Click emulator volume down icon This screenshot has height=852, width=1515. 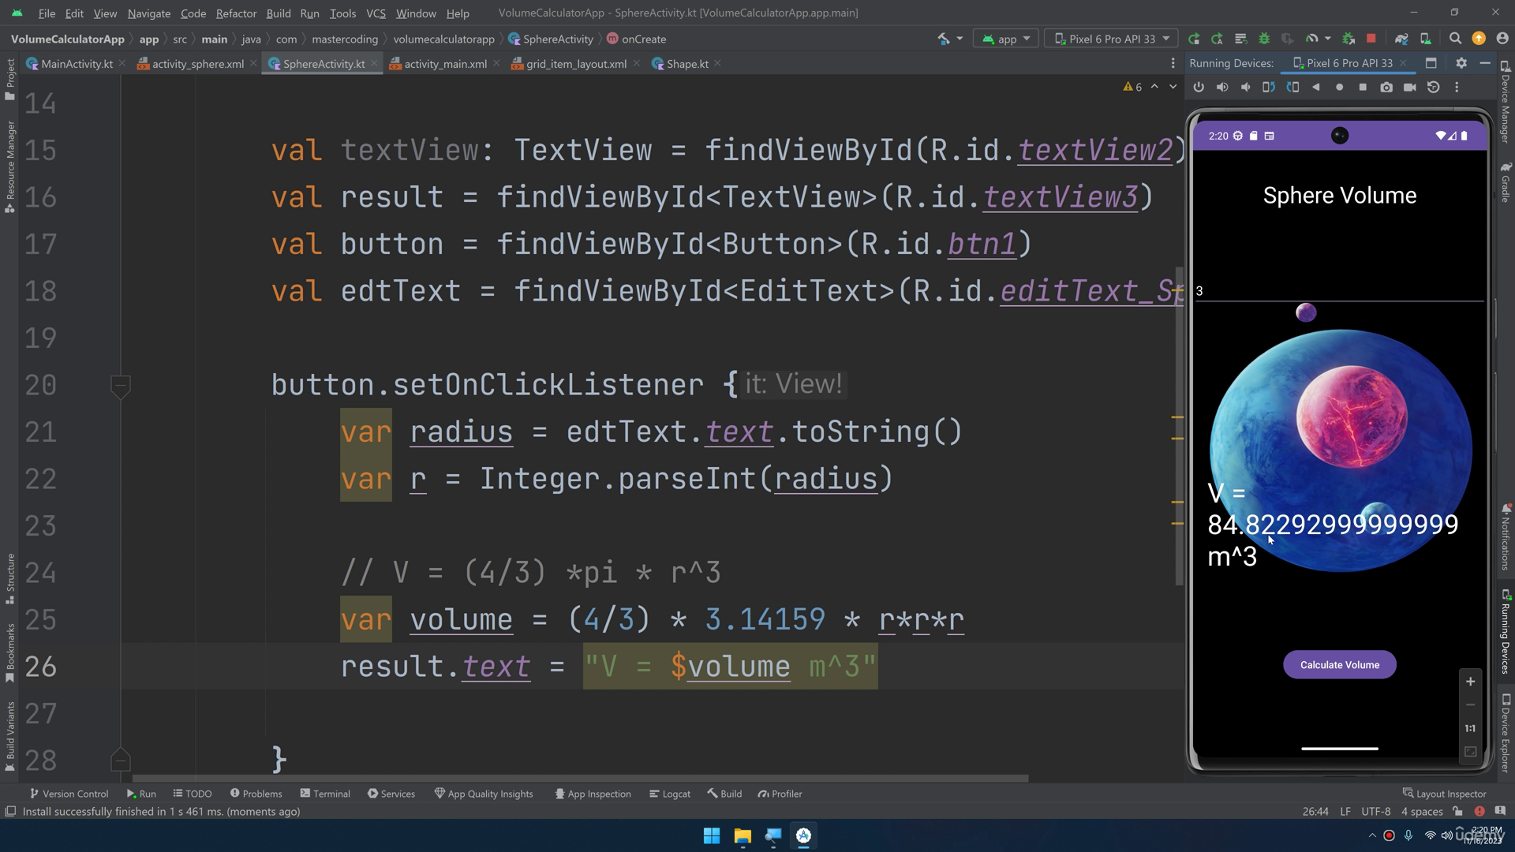[1246, 88]
